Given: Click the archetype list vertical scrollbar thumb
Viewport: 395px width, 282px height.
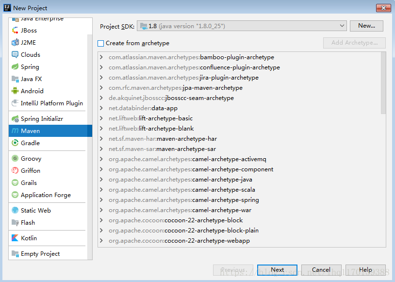Looking at the screenshot, I should 383,83.
